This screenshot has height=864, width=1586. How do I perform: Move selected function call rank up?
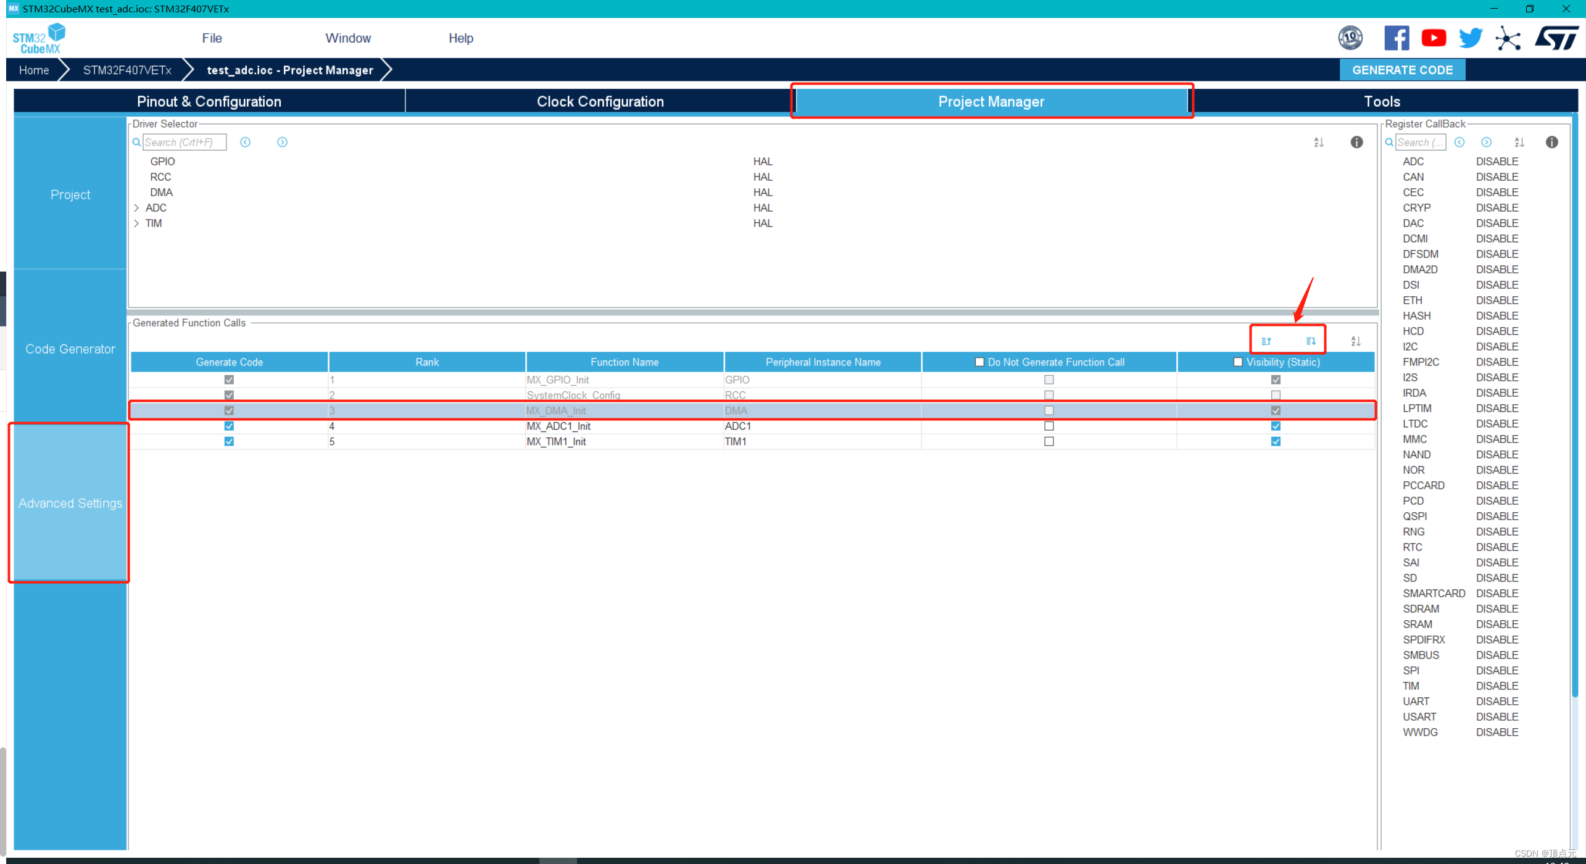(1266, 341)
